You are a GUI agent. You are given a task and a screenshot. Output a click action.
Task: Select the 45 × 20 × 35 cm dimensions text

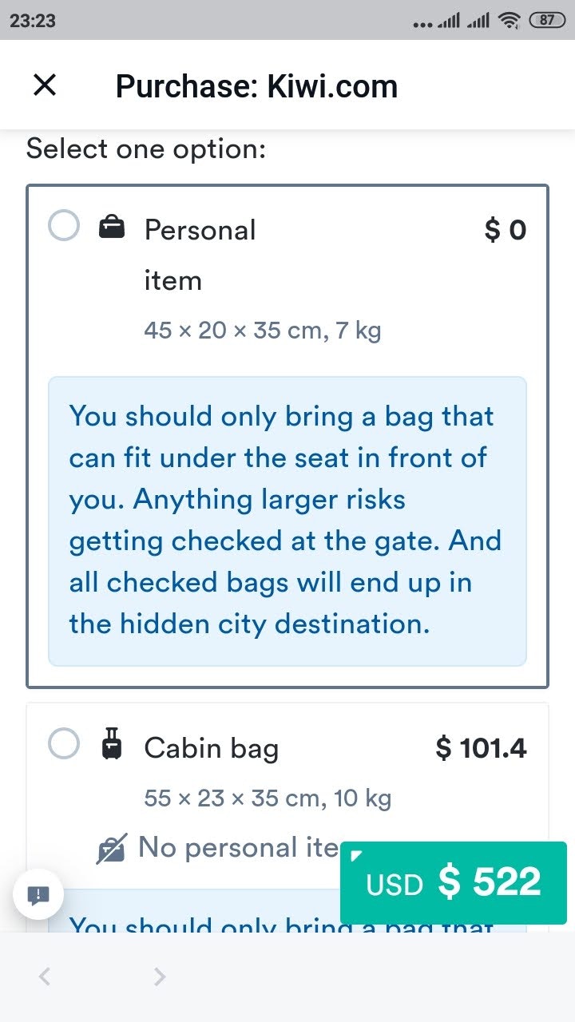262,329
